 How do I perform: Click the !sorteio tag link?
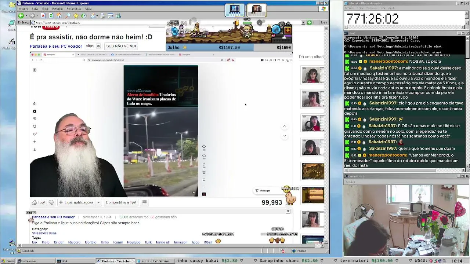(x=90, y=242)
